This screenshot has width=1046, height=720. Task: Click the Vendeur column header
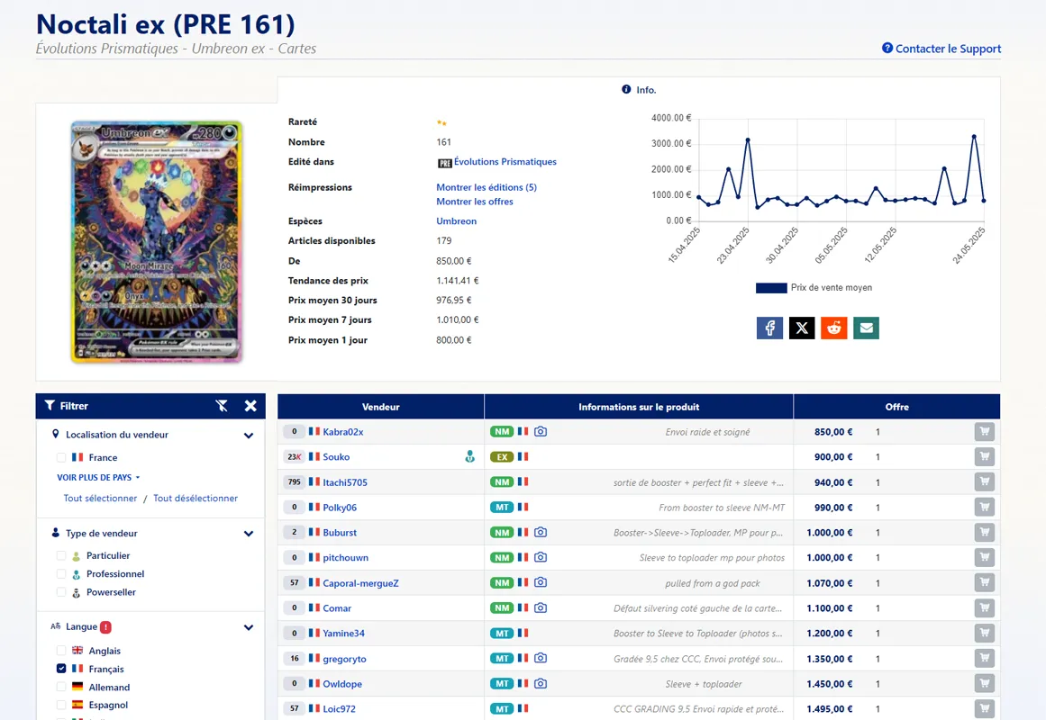click(381, 407)
